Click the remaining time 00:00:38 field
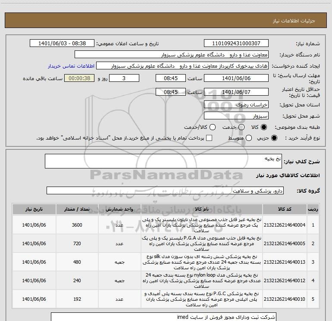The image size is (332, 321). click(79, 78)
